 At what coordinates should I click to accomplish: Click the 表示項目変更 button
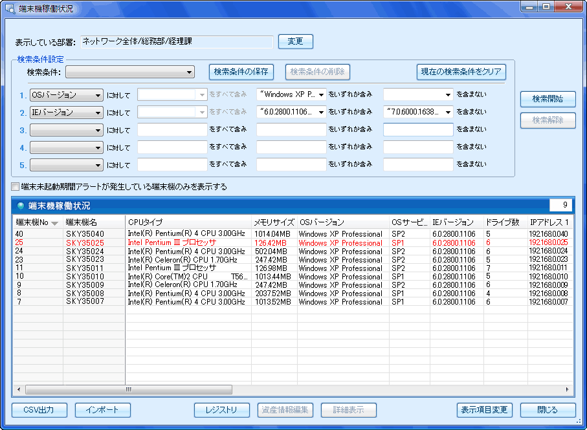[x=485, y=410]
